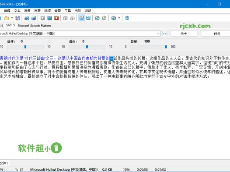
Task: Select the 文件1 document tab at the bottom
Action: [x=4, y=163]
